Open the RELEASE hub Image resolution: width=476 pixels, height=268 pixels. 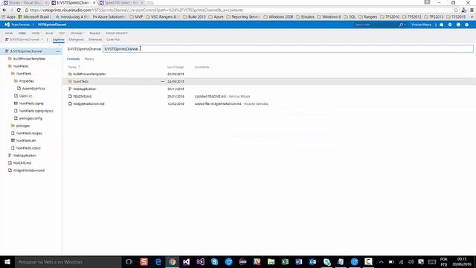click(94, 33)
